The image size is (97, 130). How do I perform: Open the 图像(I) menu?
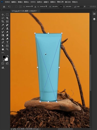20,2
